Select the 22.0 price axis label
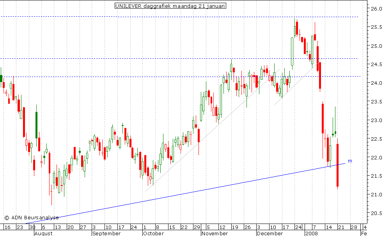 click(376, 157)
